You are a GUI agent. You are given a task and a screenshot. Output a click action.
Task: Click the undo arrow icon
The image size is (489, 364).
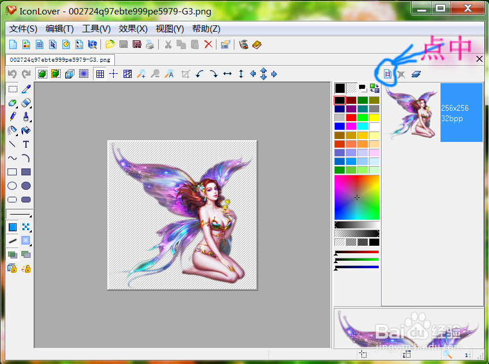12,74
